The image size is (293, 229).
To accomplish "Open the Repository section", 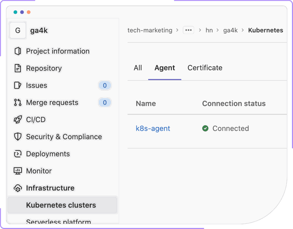I will point(44,68).
